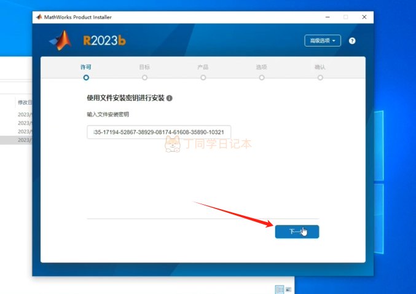Click the 修改日期 column header in Explorer

point(25,102)
